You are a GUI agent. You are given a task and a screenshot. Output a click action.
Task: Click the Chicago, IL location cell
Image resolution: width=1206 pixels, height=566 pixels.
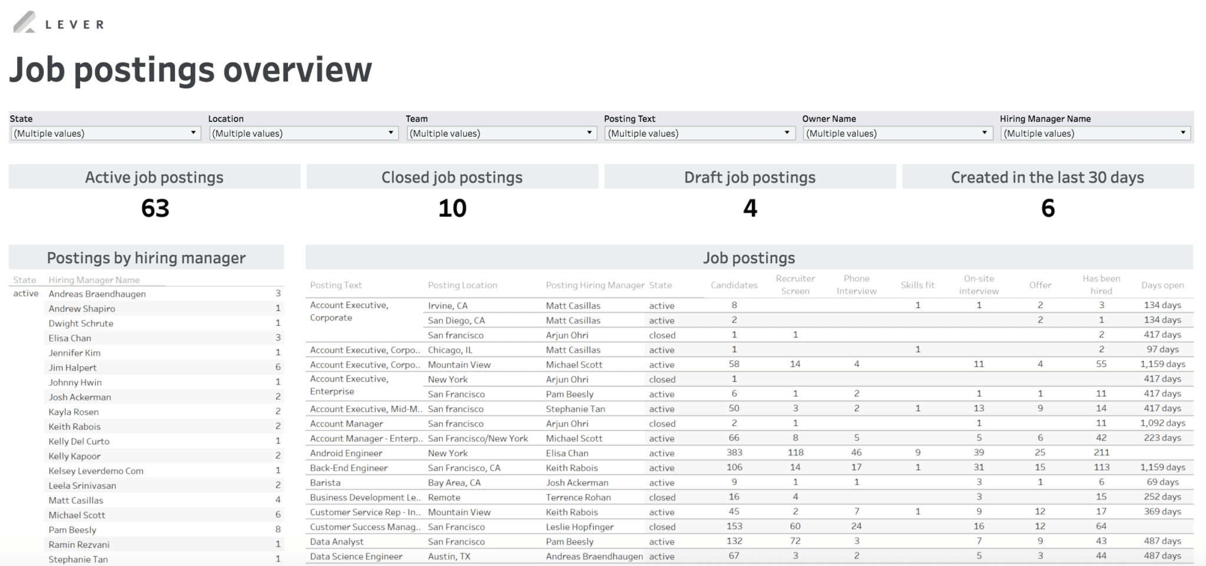(450, 350)
